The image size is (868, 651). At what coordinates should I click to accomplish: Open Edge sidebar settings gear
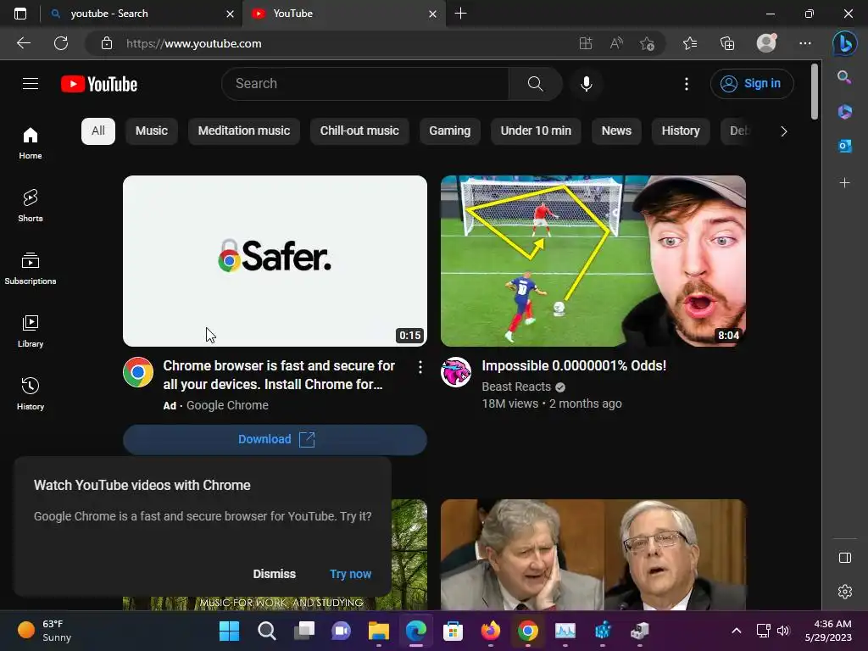click(845, 591)
